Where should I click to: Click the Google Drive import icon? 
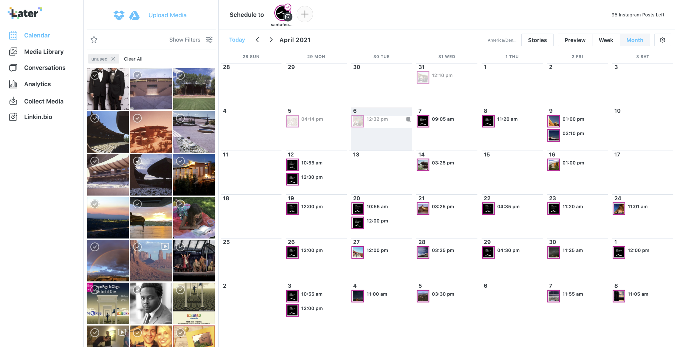(134, 15)
